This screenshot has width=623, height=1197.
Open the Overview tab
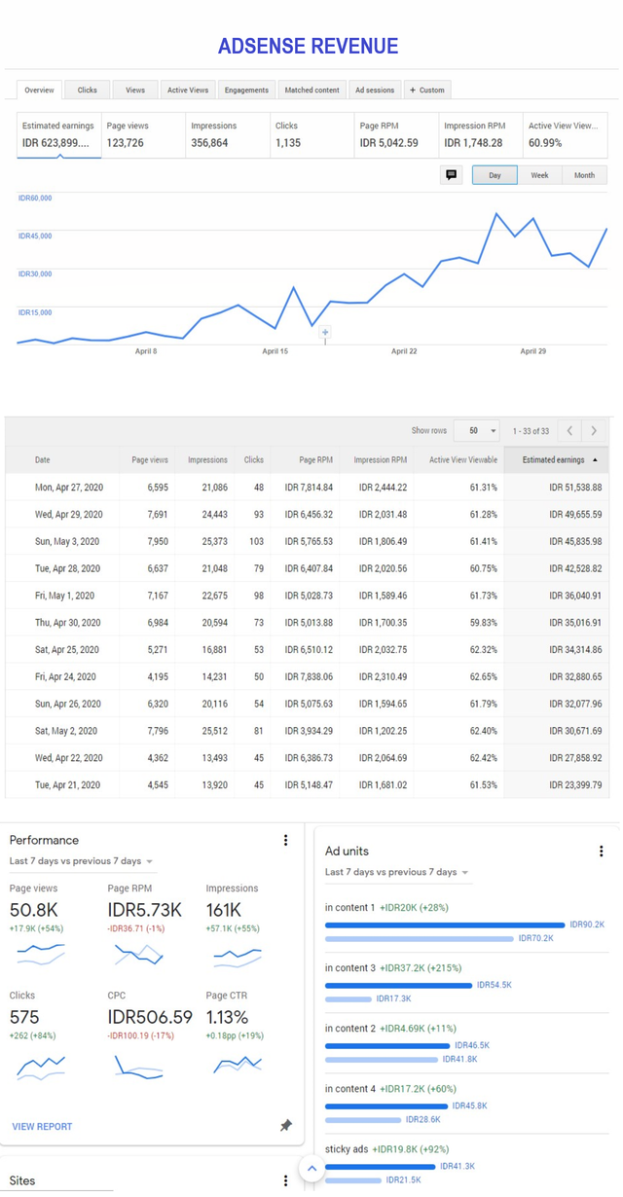pos(40,90)
